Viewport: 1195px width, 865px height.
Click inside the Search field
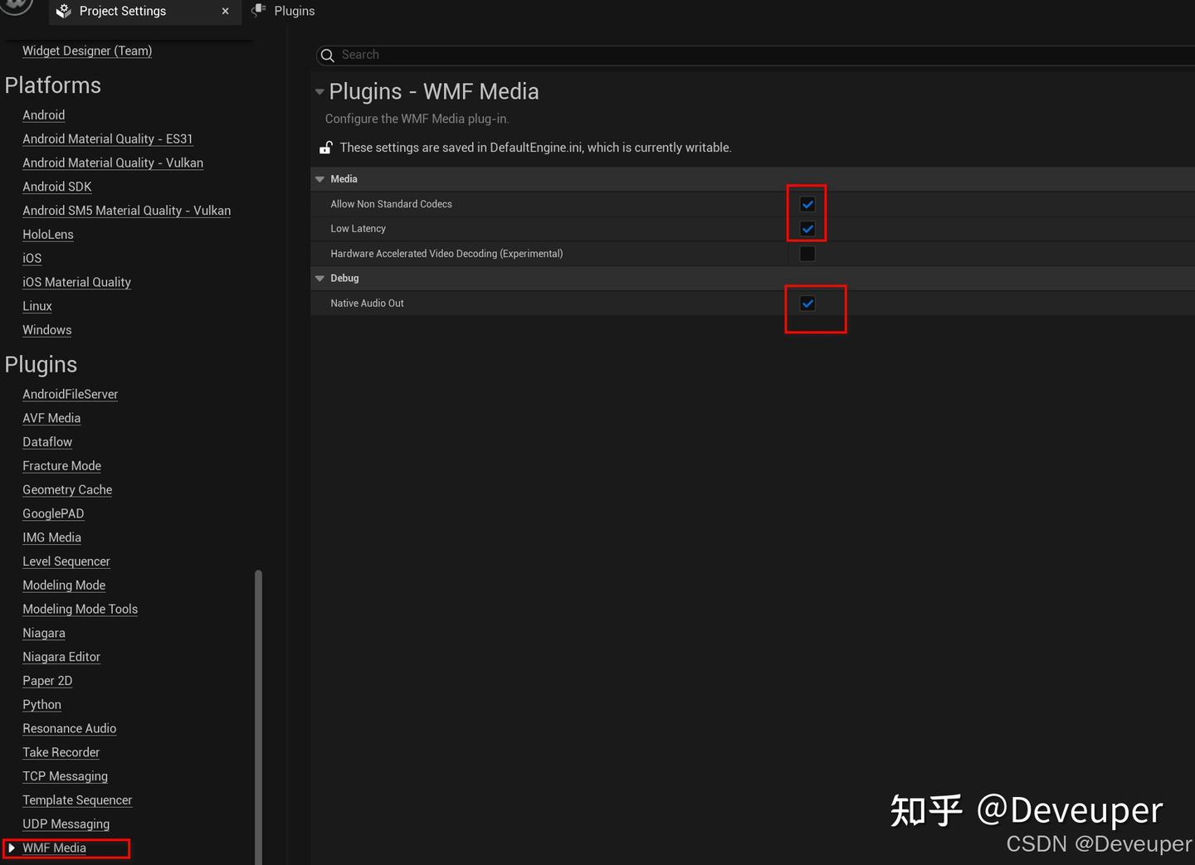498,55
